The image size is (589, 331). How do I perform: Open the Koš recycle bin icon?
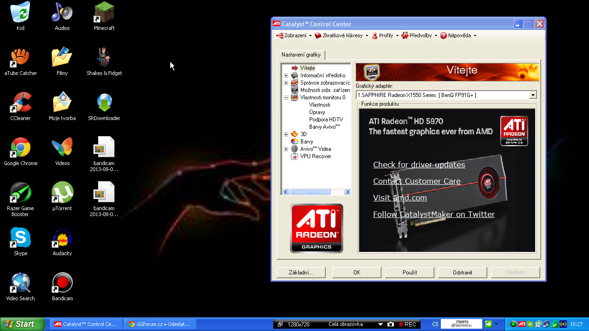(x=20, y=16)
